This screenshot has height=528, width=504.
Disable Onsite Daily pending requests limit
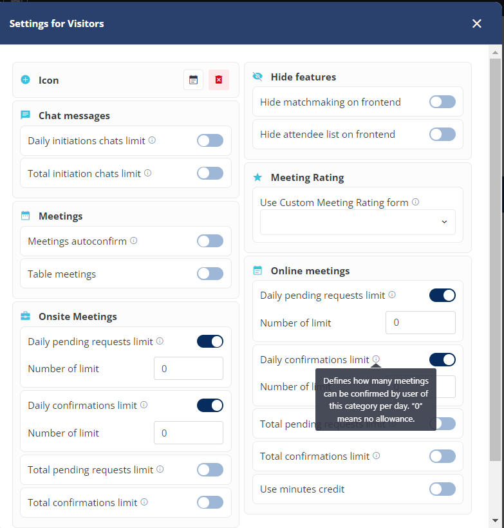point(210,341)
